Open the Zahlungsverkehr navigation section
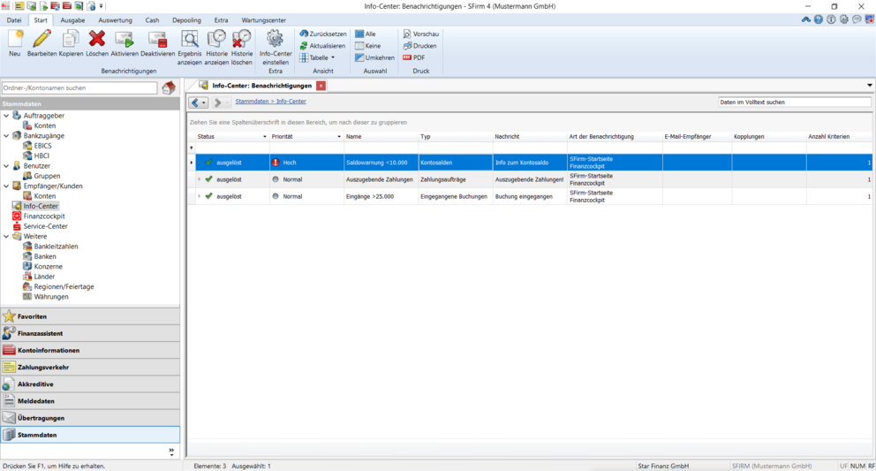 (43, 367)
